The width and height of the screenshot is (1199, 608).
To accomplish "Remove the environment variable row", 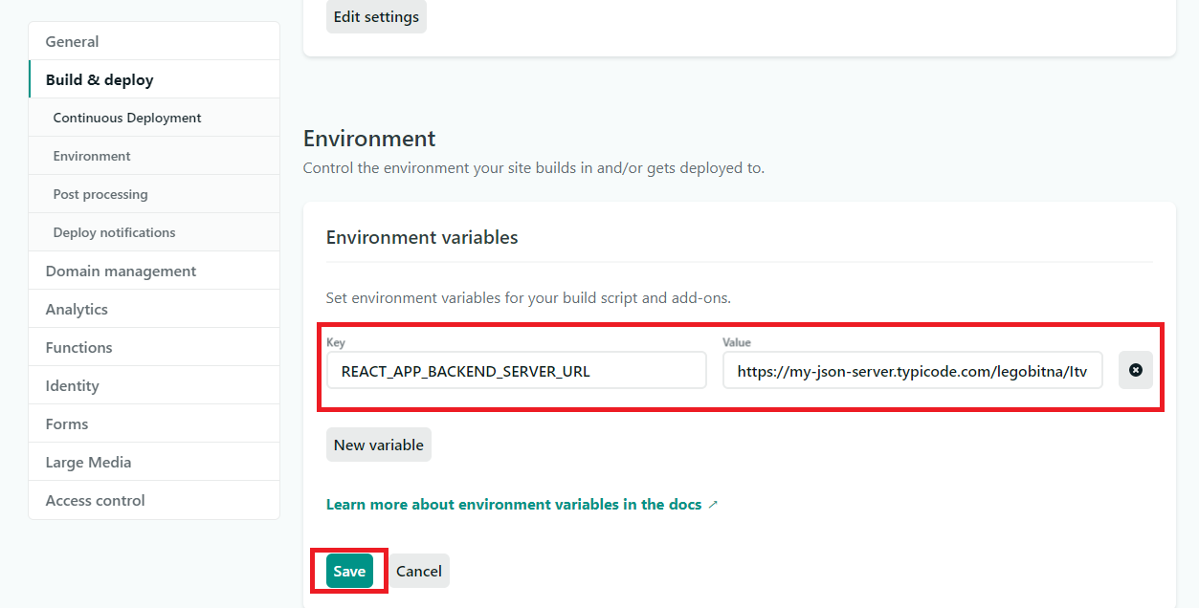I will [1135, 370].
